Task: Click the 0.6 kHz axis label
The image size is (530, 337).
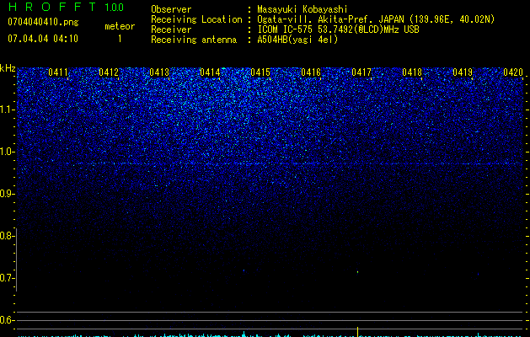Action: pos(7,320)
